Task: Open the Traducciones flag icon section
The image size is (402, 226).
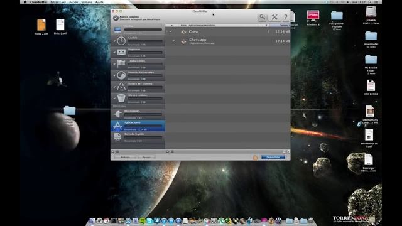Action: pos(121,63)
